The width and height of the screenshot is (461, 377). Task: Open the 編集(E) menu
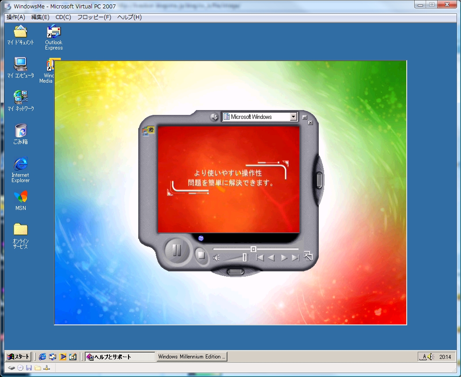(40, 17)
